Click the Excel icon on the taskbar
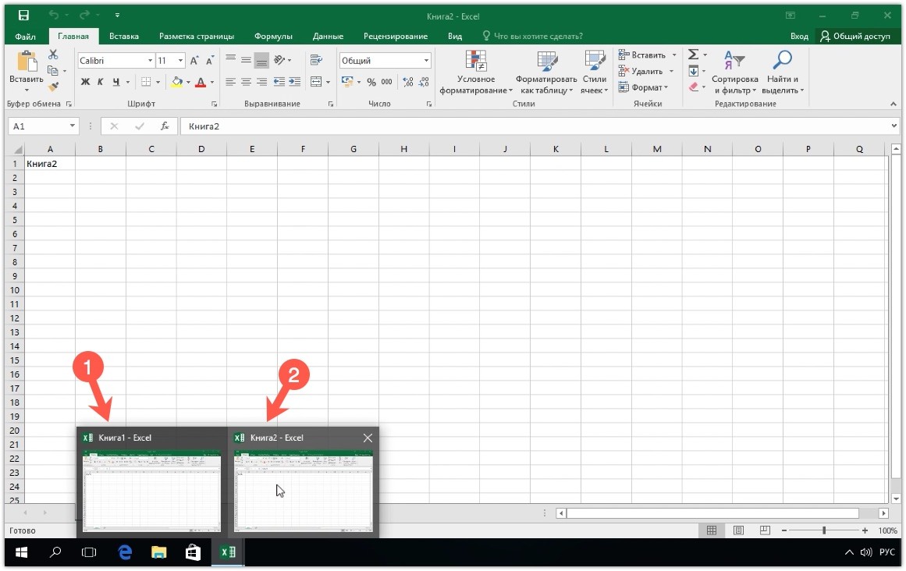The image size is (906, 571). 228,552
